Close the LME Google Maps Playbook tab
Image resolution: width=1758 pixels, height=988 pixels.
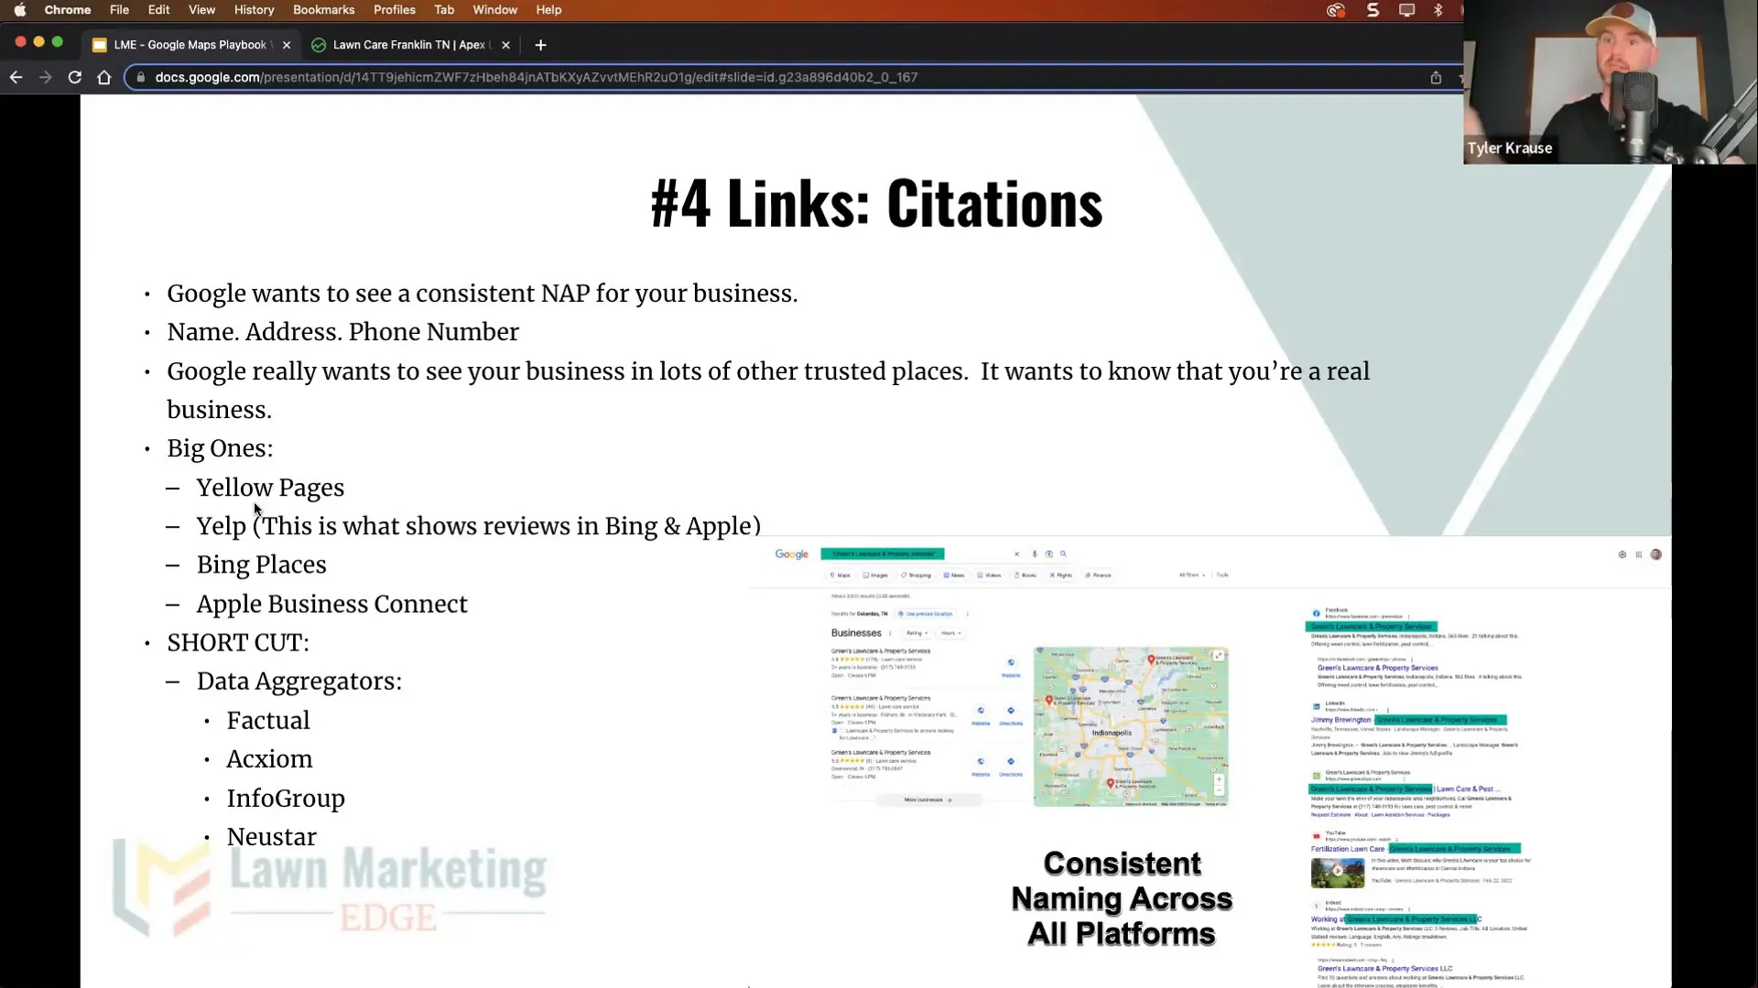(287, 45)
